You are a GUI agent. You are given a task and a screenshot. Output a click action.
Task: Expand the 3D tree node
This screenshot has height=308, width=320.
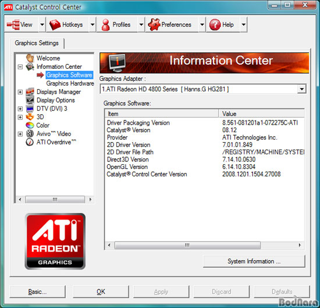click(20, 117)
